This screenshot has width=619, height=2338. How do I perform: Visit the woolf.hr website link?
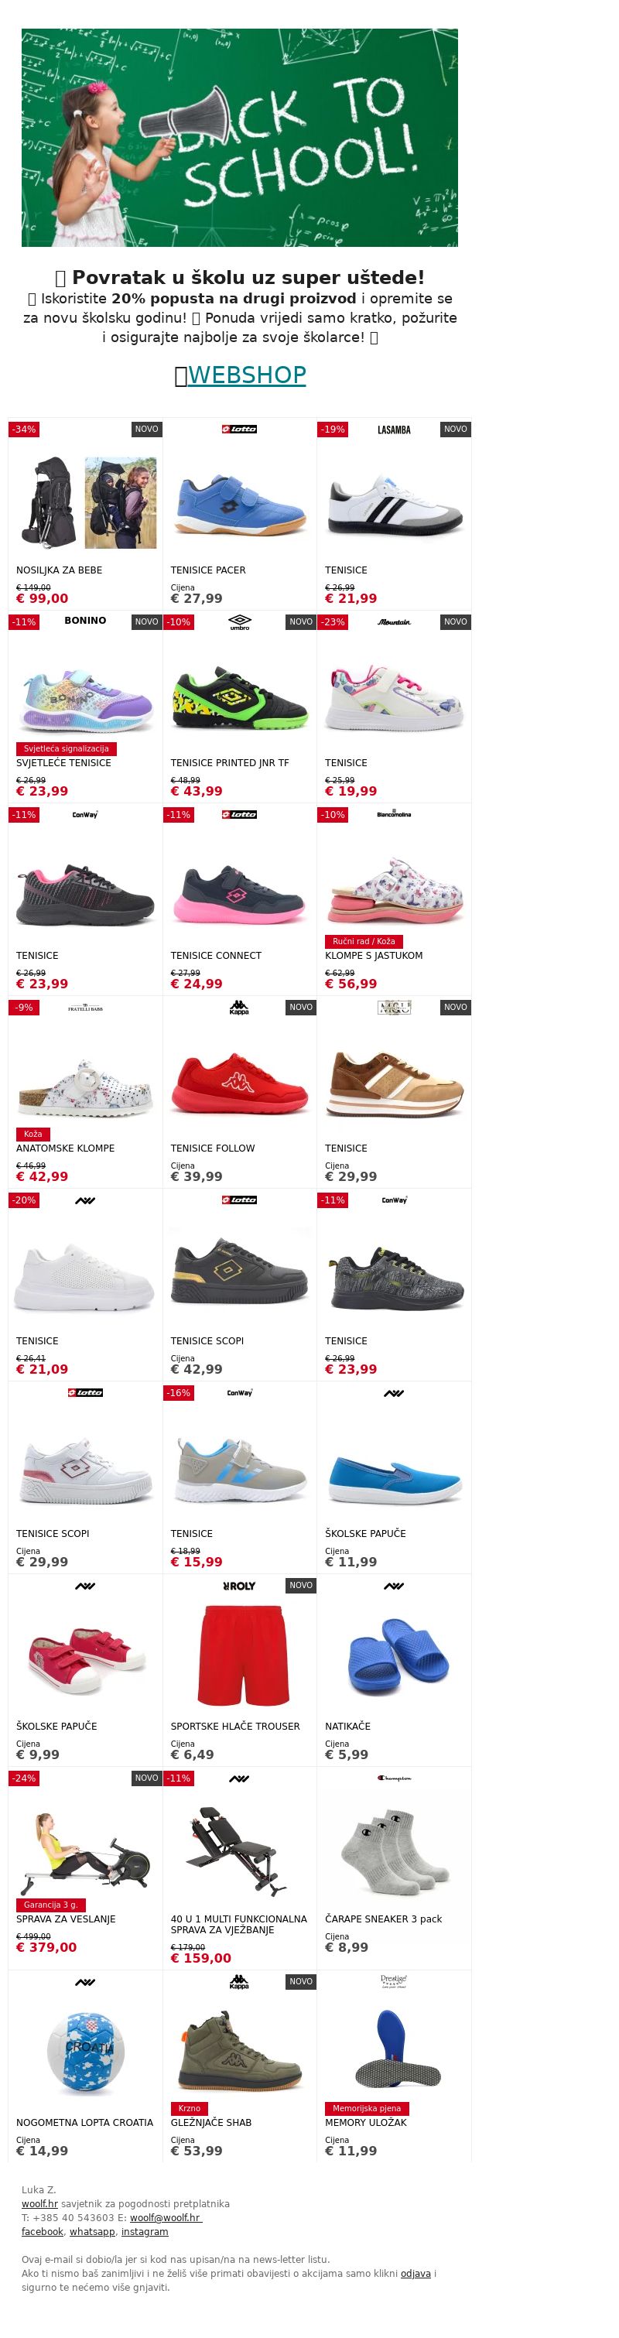pyautogui.click(x=40, y=2203)
